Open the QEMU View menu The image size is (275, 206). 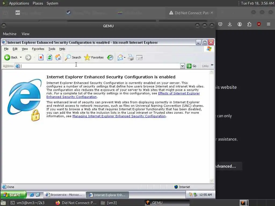[x=26, y=34]
